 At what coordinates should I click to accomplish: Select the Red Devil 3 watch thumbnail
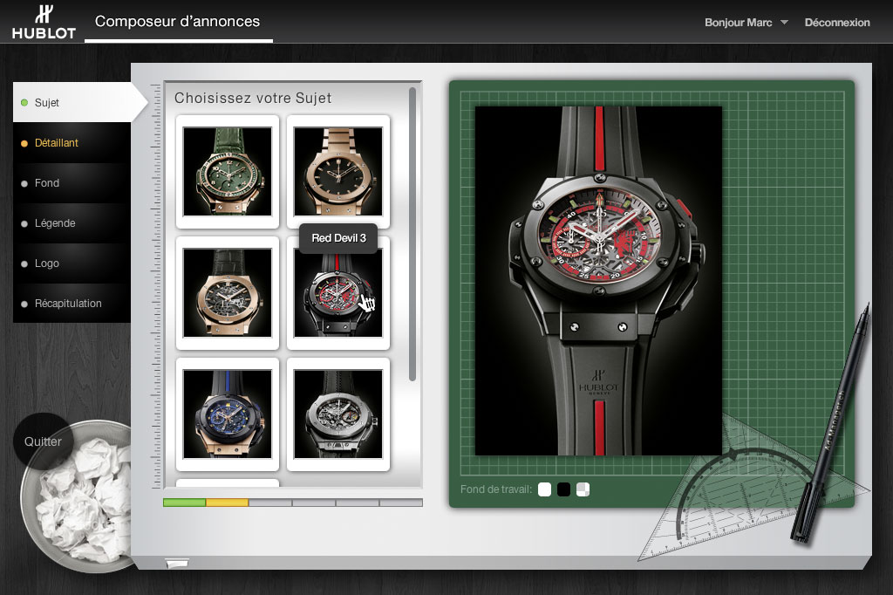pyautogui.click(x=338, y=293)
